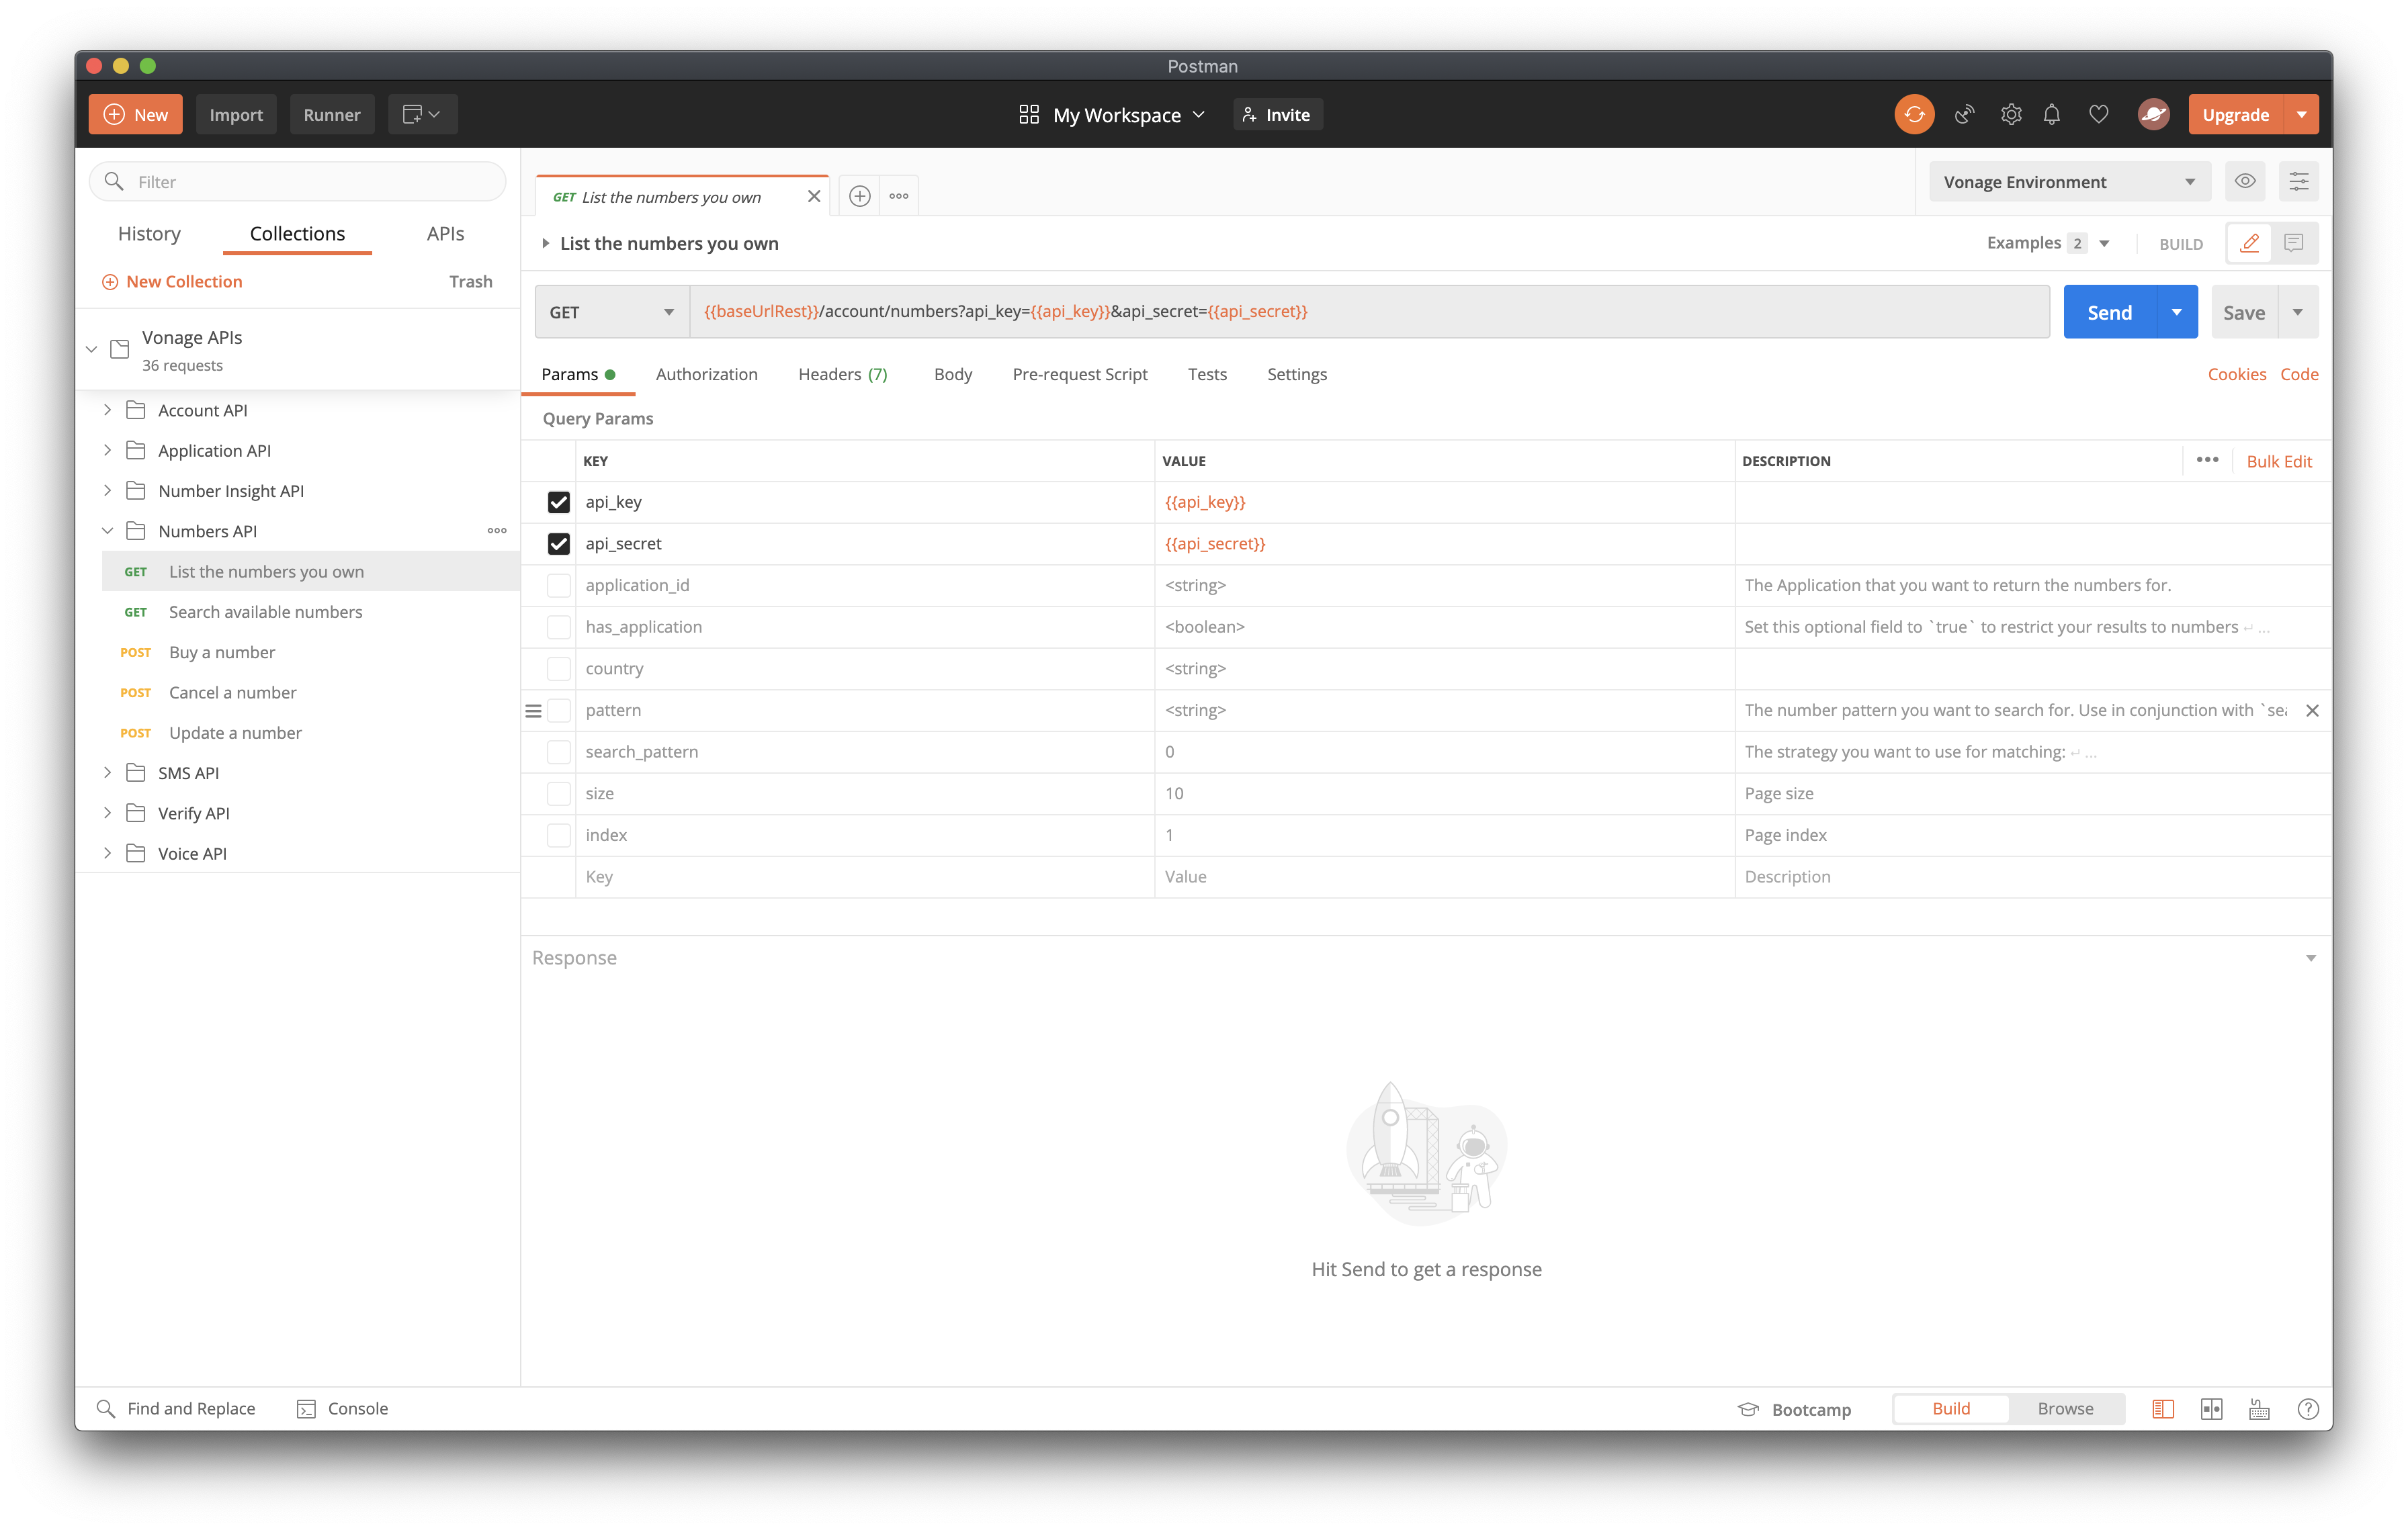Delete the pattern parameter row

click(x=2312, y=711)
